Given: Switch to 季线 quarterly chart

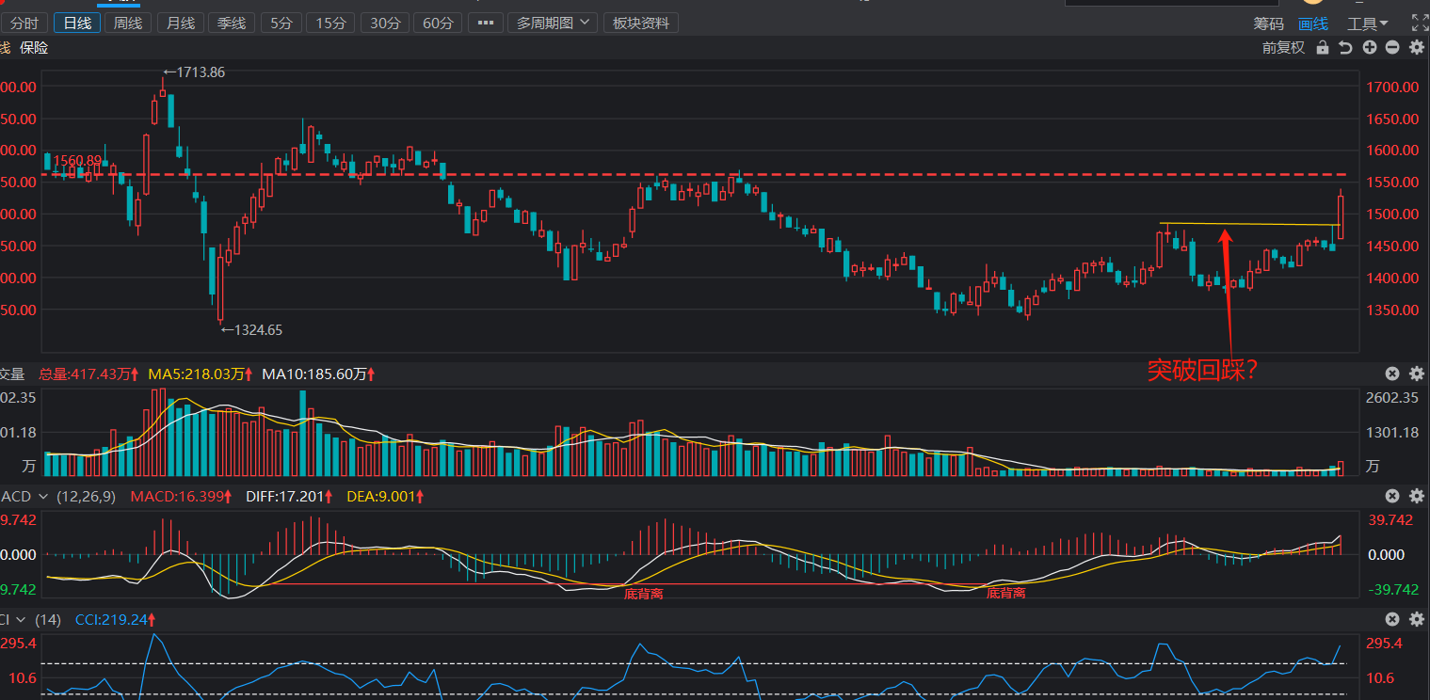Looking at the screenshot, I should [230, 23].
